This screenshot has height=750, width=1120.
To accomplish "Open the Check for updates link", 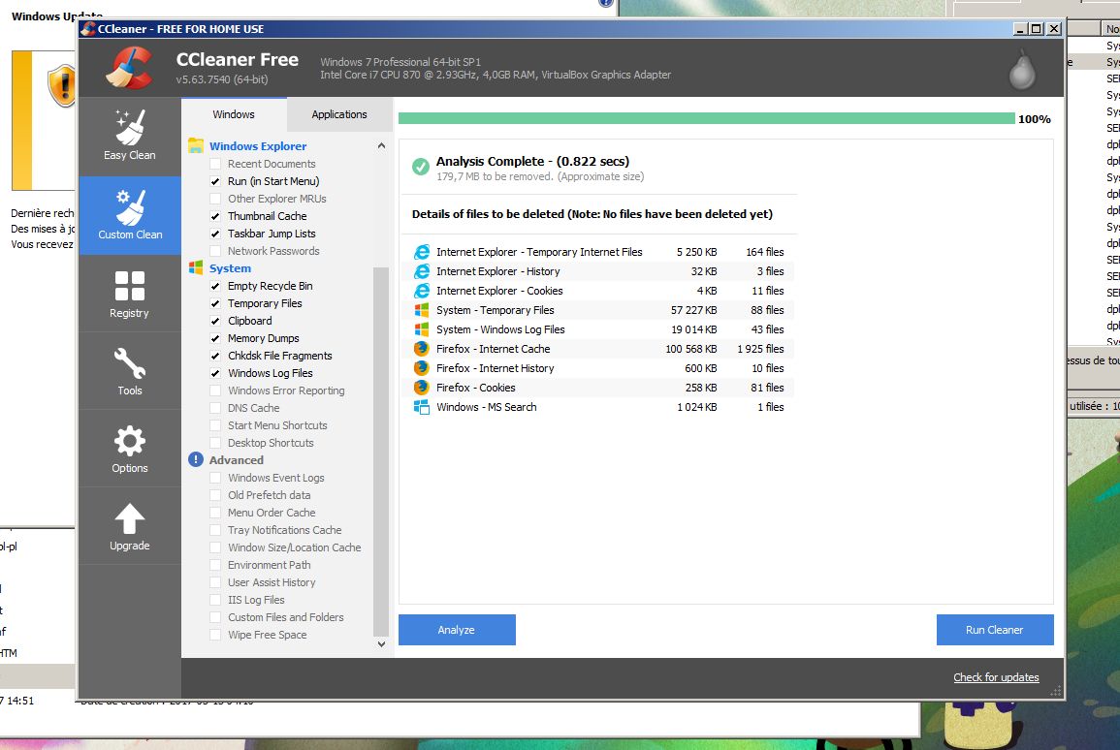I will tap(996, 676).
